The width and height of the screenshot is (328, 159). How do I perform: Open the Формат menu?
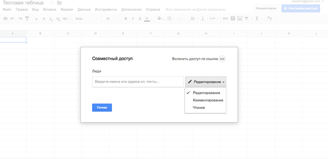[67, 10]
